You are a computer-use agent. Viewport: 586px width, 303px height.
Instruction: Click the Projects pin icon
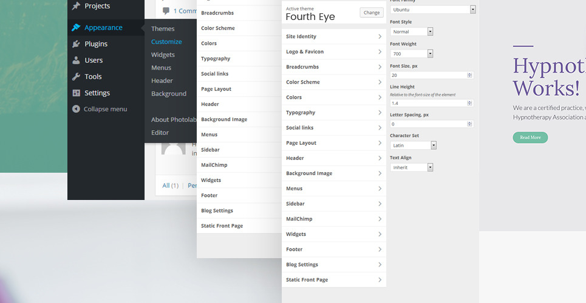pos(76,6)
